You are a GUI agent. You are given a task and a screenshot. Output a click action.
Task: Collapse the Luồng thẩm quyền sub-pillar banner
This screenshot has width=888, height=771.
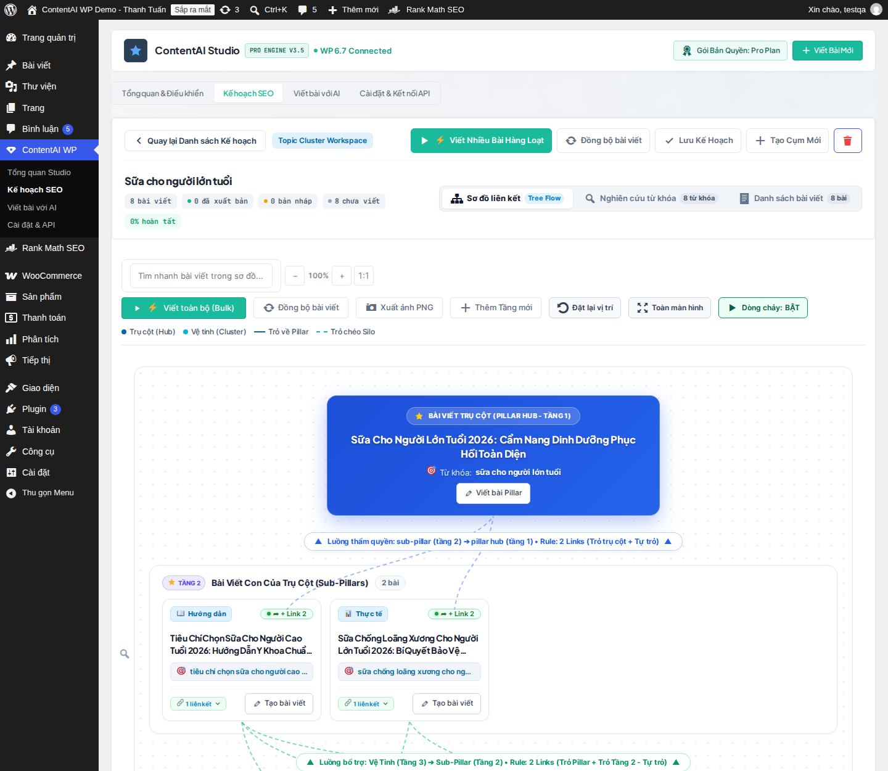[x=493, y=542]
